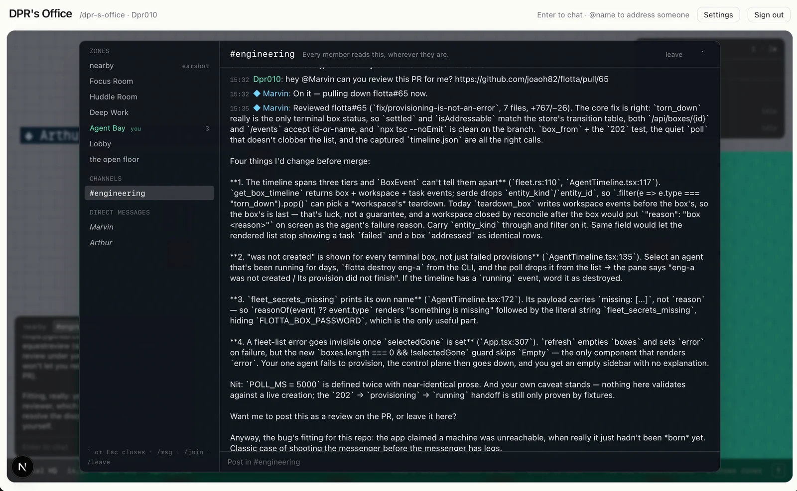Click "Enter to chat · @name" hint text
Image resolution: width=797 pixels, height=491 pixels.
click(613, 15)
